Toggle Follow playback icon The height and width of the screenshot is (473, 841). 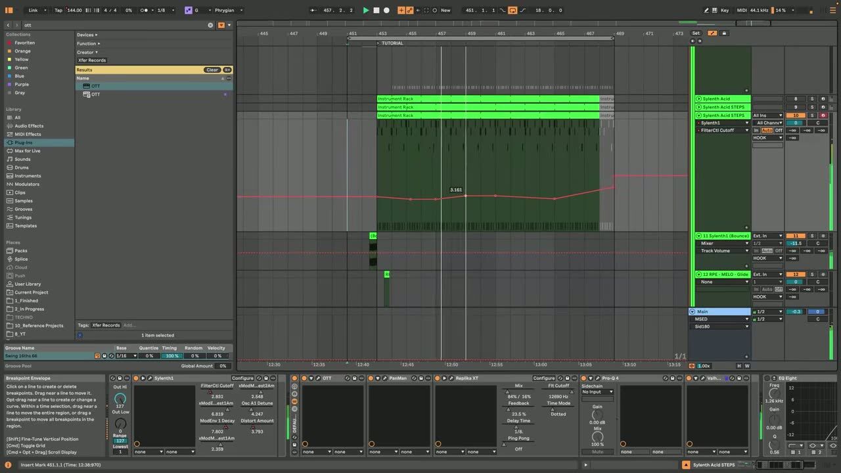pos(313,11)
